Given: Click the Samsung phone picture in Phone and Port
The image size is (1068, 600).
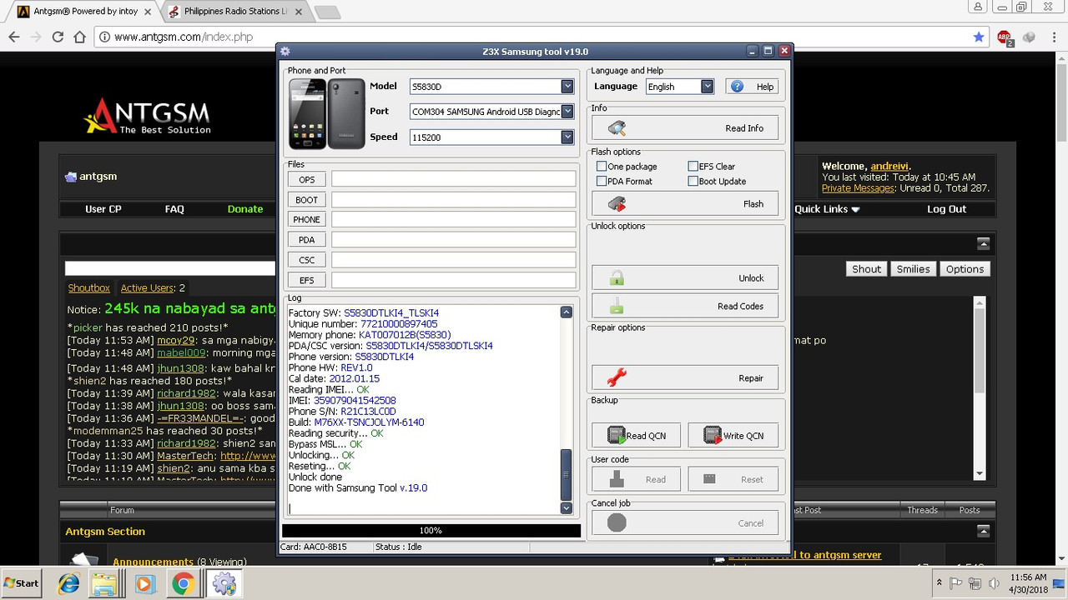Looking at the screenshot, I should pyautogui.click(x=327, y=113).
